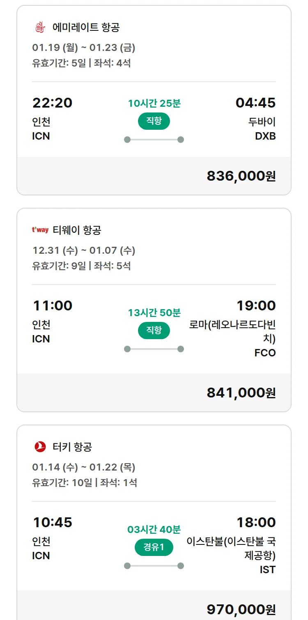Click the 970,000원 price
Image resolution: width=308 pixels, height=620 pixels.
tap(241, 609)
